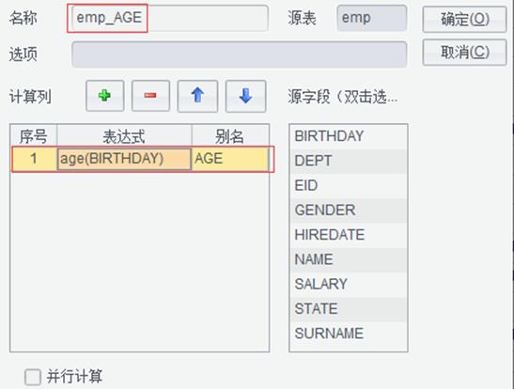This screenshot has height=389, width=514.
Task: Select the AGE alias cell
Action: click(x=230, y=159)
